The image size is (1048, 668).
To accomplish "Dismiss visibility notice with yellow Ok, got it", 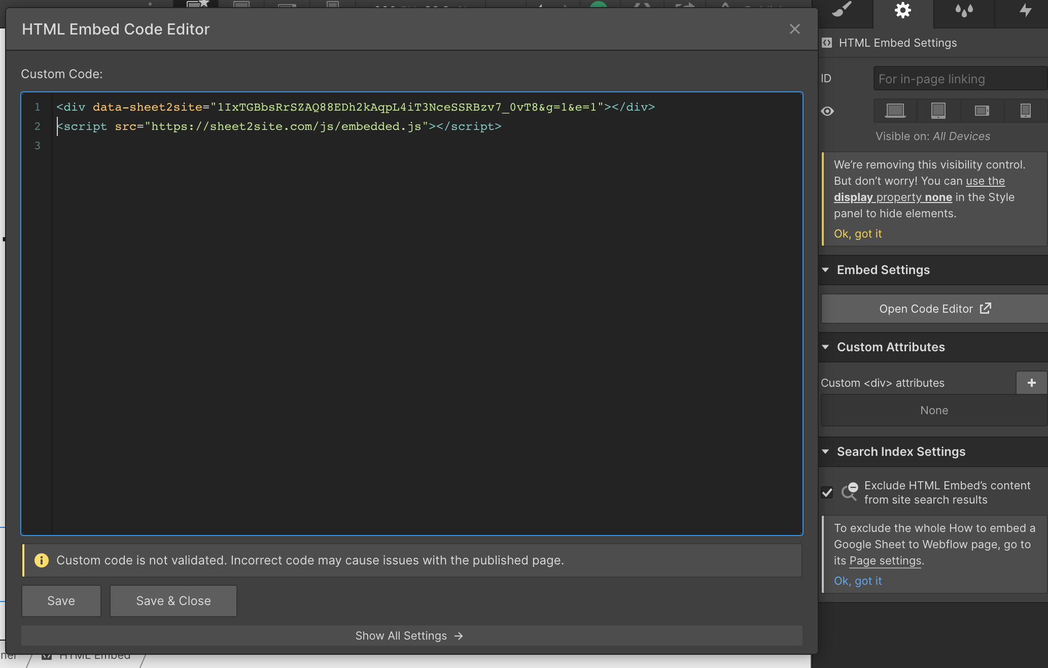I will point(858,233).
